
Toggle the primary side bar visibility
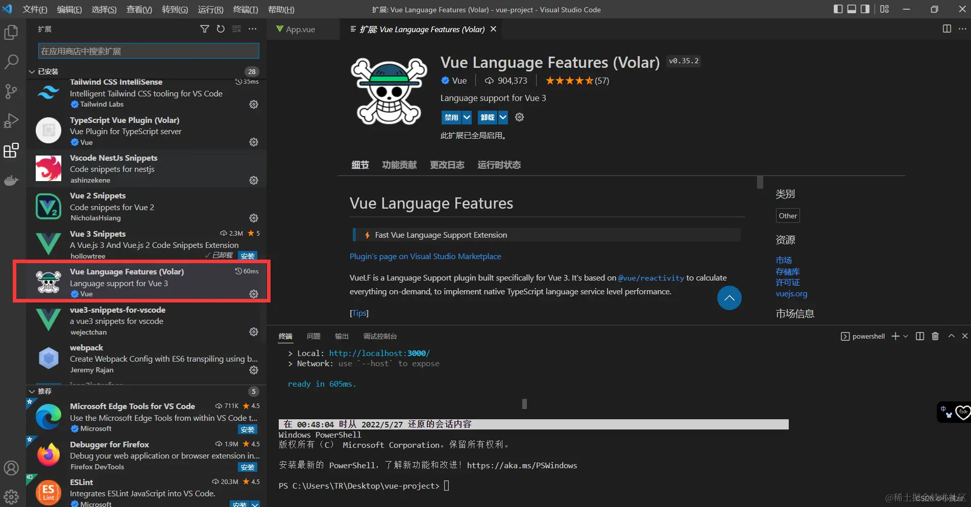838,9
